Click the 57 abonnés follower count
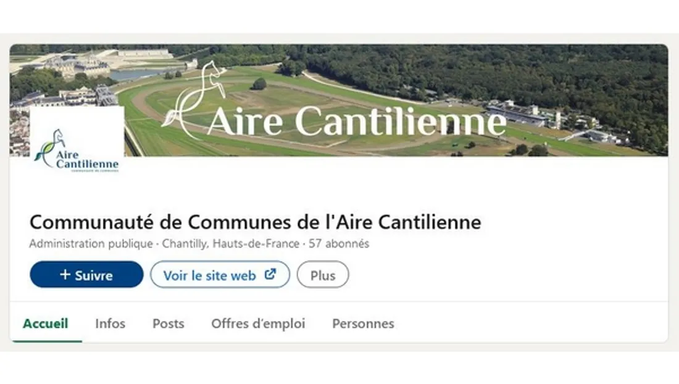 (339, 243)
